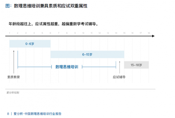
Task: Click the blue 图: prefix in the title
Action: tap(9, 6)
